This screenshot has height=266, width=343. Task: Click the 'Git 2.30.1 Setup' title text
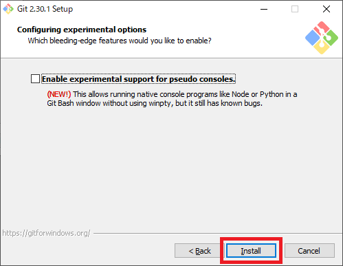[x=45, y=9]
